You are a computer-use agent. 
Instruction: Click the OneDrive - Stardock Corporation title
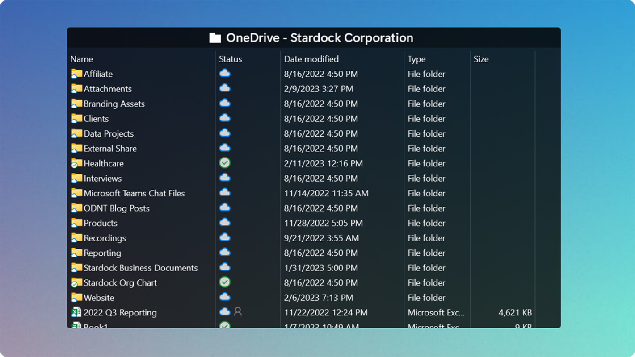[320, 38]
